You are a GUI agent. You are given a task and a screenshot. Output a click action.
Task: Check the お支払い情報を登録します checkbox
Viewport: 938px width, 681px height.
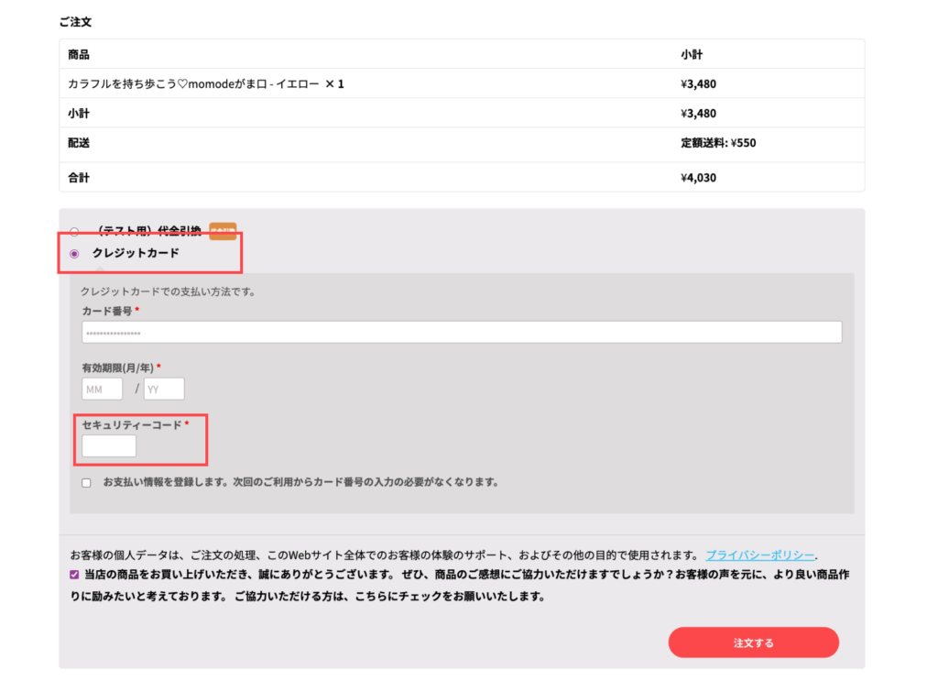point(86,483)
